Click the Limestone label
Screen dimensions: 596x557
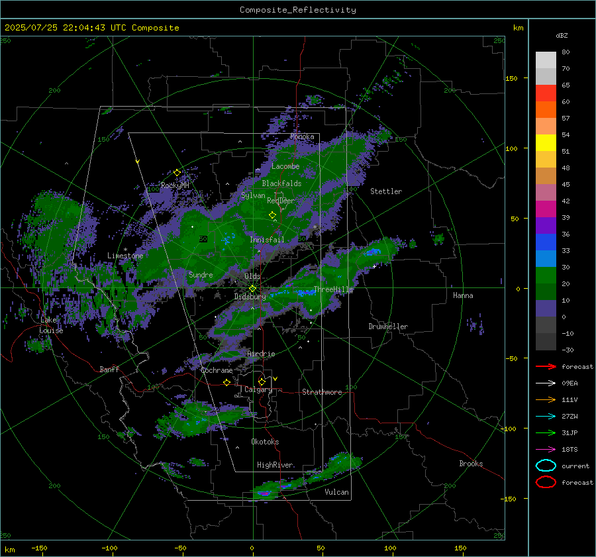click(125, 256)
